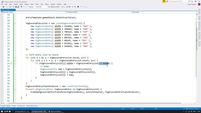Close the HighscoreTable.cs tab
This screenshot has width=201, height=113.
[15, 10]
